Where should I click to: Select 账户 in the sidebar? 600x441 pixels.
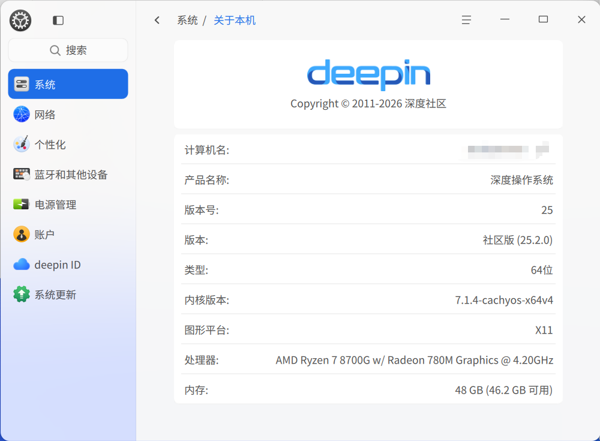point(68,234)
